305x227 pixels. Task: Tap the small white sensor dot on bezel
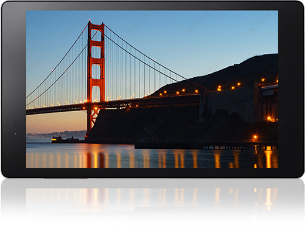point(15,133)
